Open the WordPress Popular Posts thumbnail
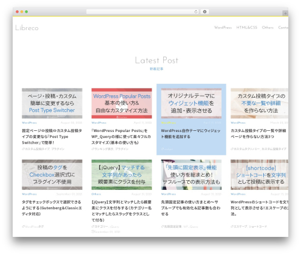 [x=122, y=103]
